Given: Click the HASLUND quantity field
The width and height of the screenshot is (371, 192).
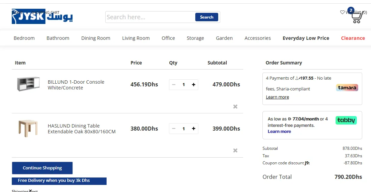Looking at the screenshot, I should [x=183, y=129].
